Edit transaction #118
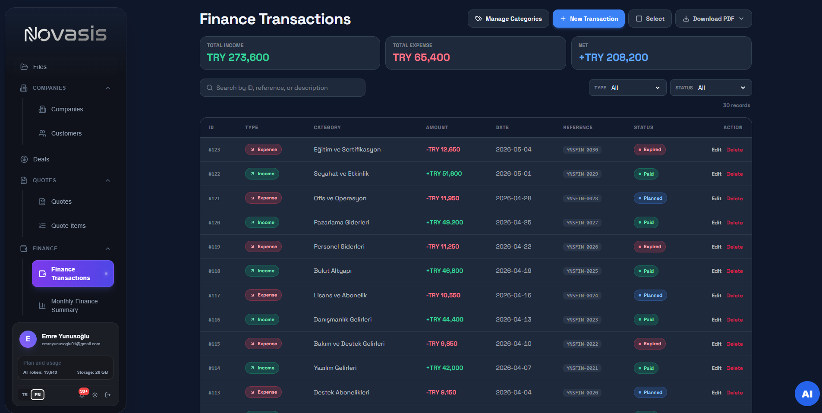 (x=716, y=271)
